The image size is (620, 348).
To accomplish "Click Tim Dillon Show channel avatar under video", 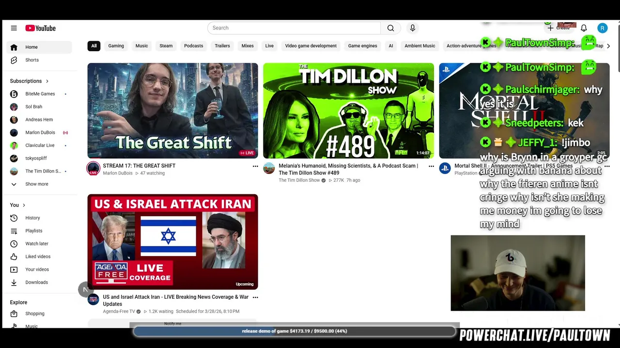I will (269, 168).
